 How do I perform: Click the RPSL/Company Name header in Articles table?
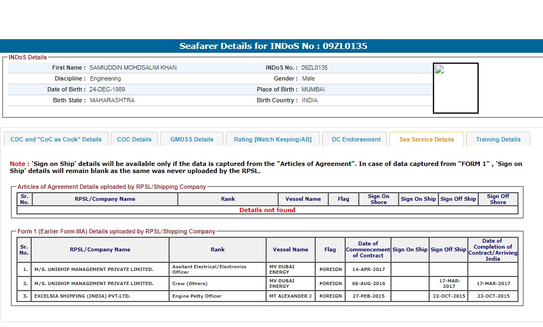pyautogui.click(x=105, y=199)
